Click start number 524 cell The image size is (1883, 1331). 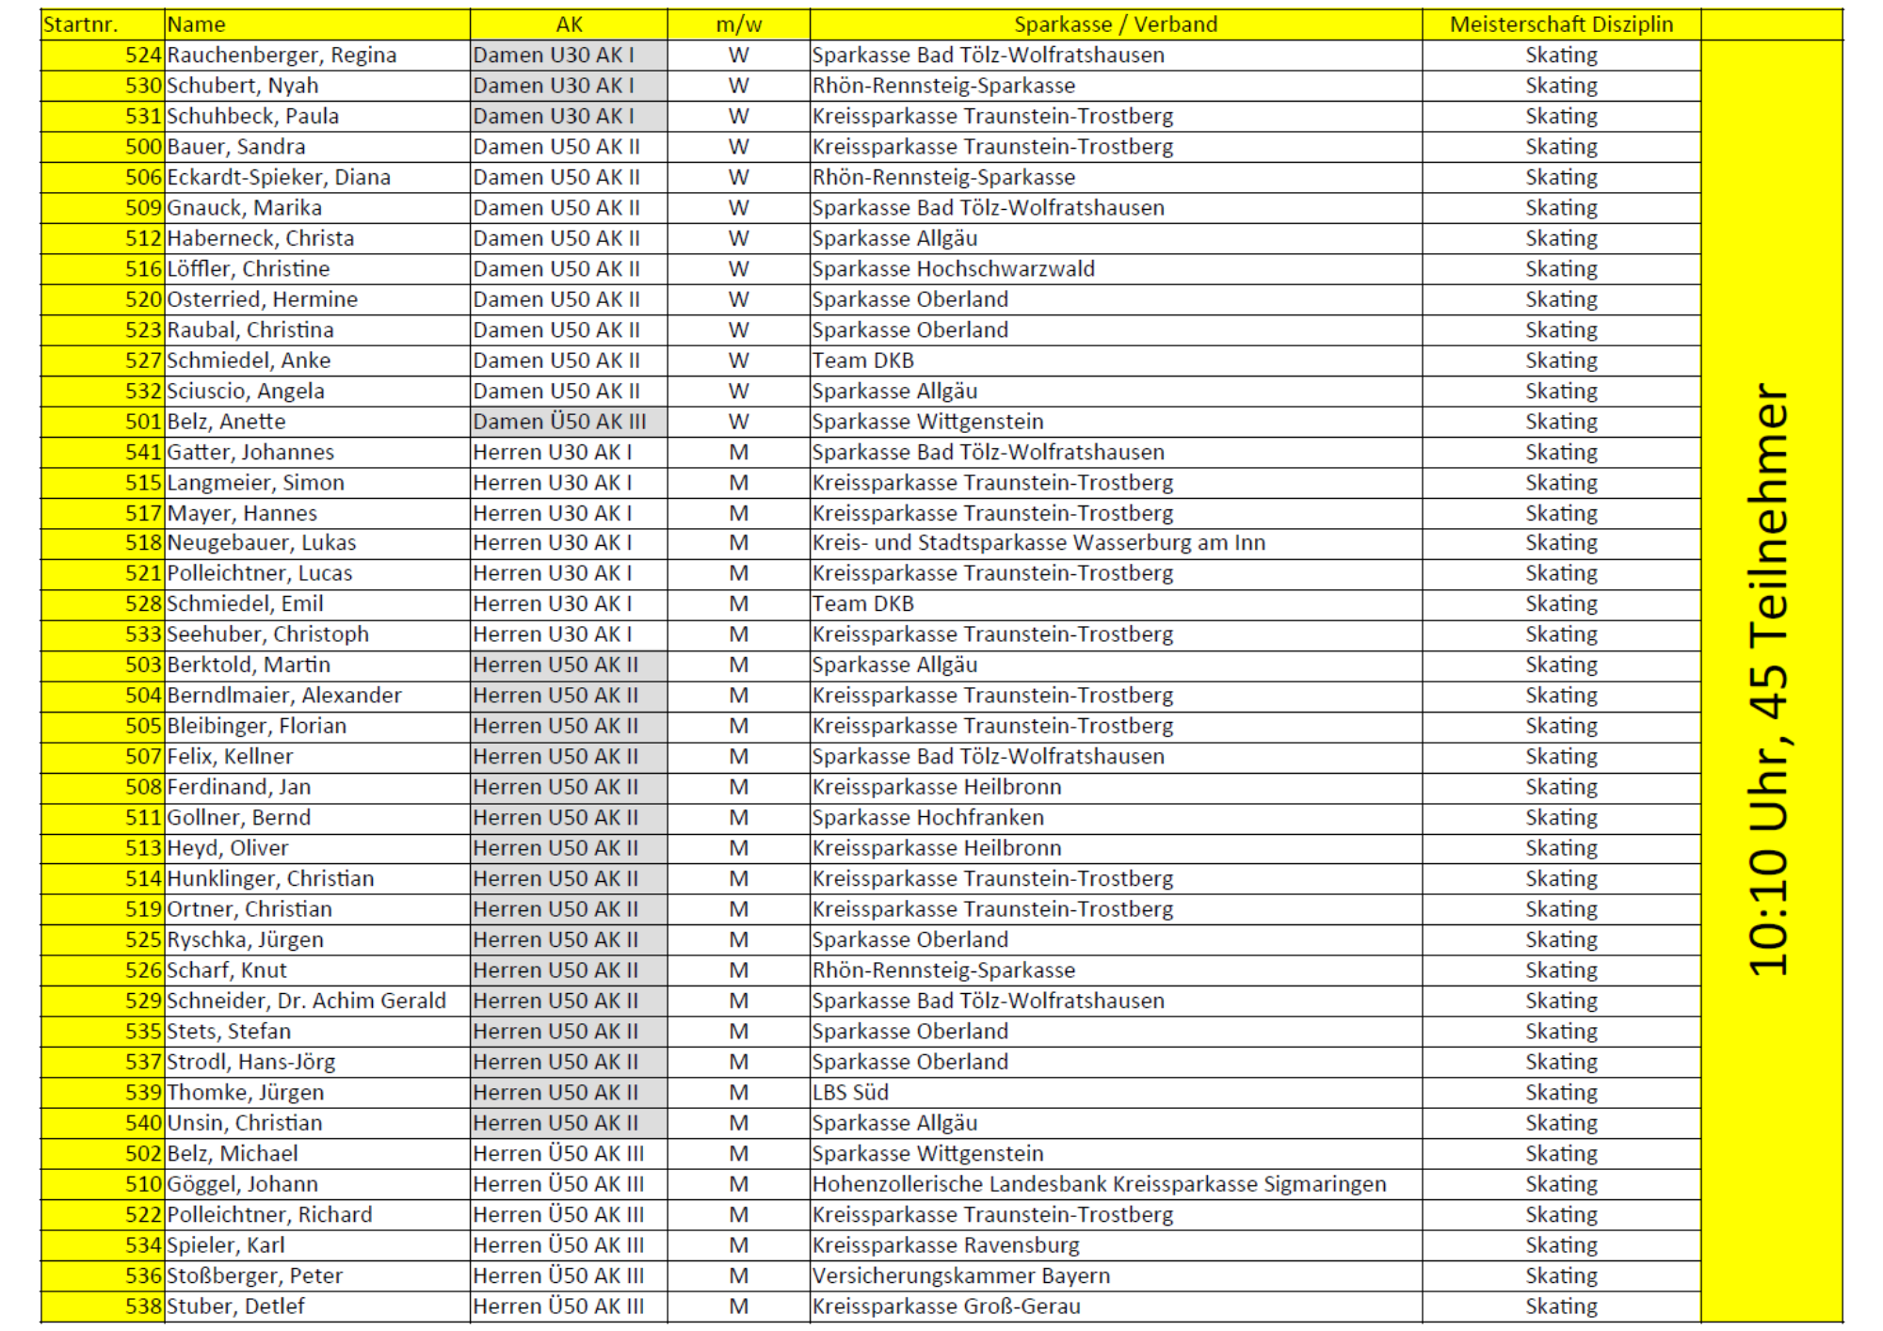click(x=142, y=56)
